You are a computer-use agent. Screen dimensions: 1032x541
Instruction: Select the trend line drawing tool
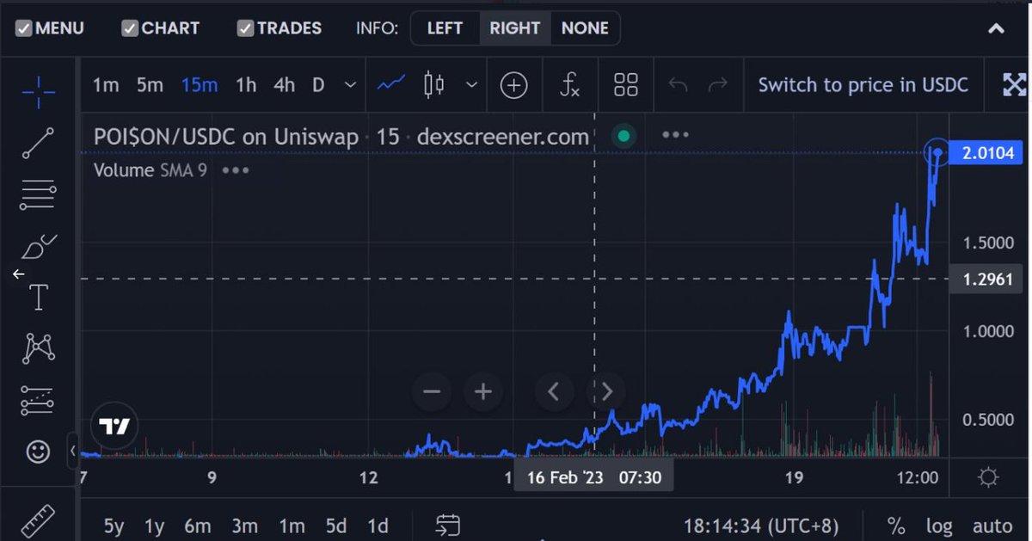(39, 143)
